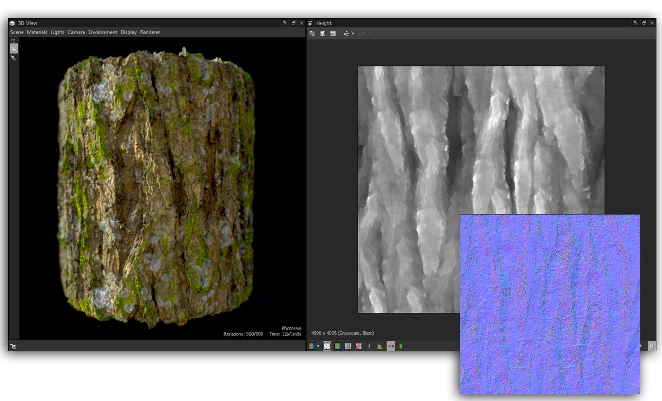This screenshot has height=401, width=662.
Task: Toggle the highlighted button right of histogram
Action: (x=390, y=346)
